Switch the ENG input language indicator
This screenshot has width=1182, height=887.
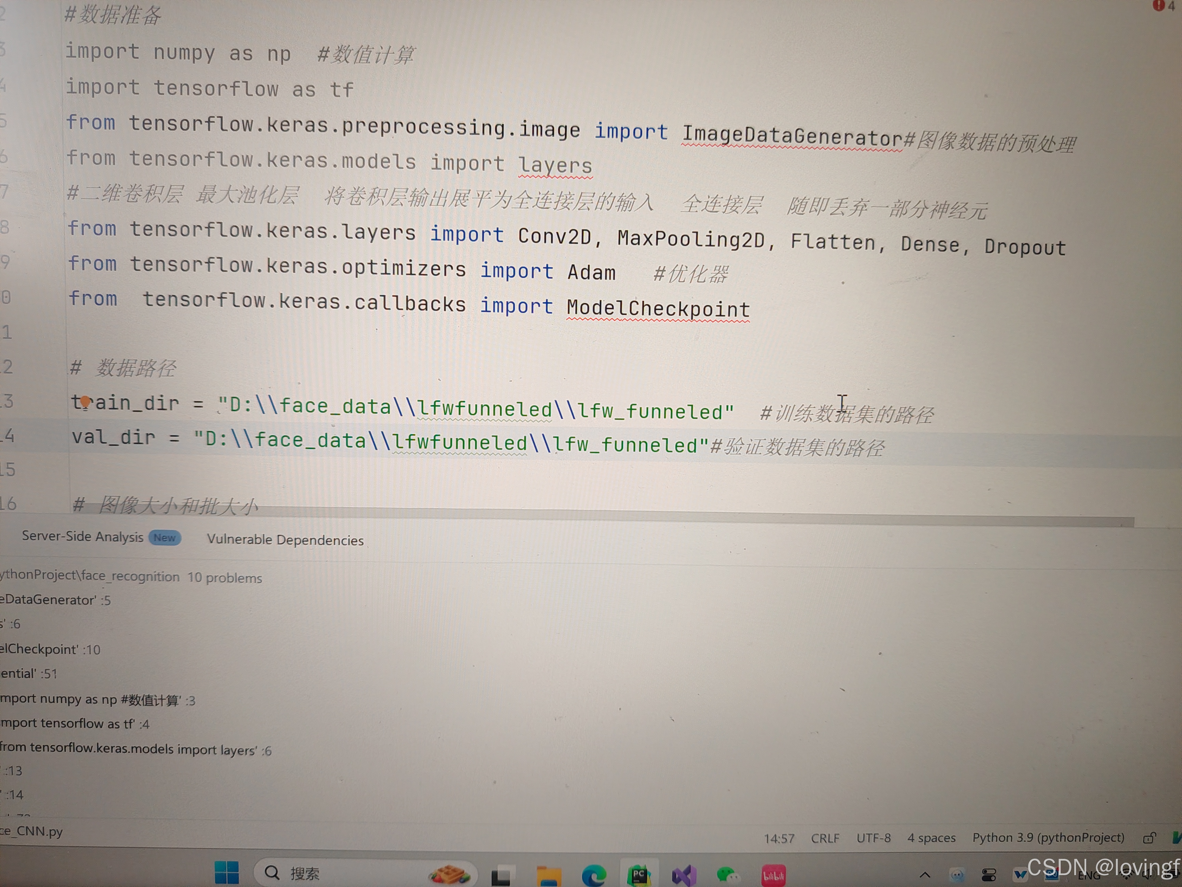point(1089,876)
